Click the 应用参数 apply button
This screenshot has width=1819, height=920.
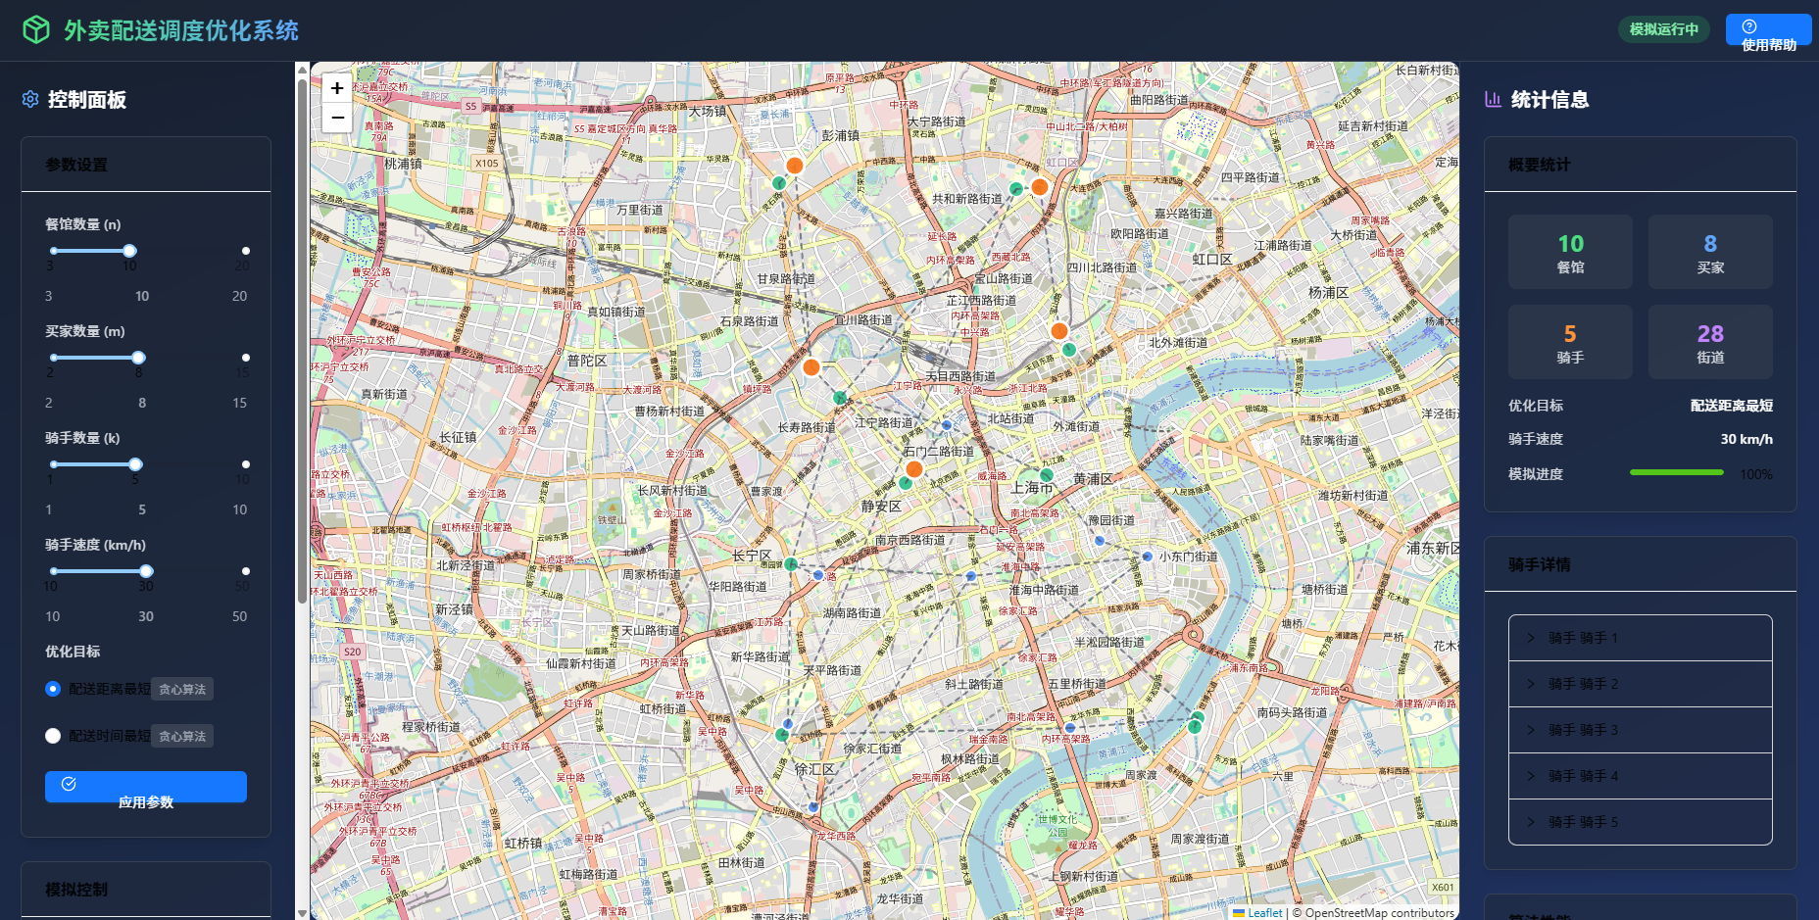[146, 787]
